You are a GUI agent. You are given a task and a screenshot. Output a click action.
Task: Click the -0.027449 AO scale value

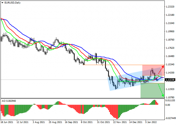170,118
